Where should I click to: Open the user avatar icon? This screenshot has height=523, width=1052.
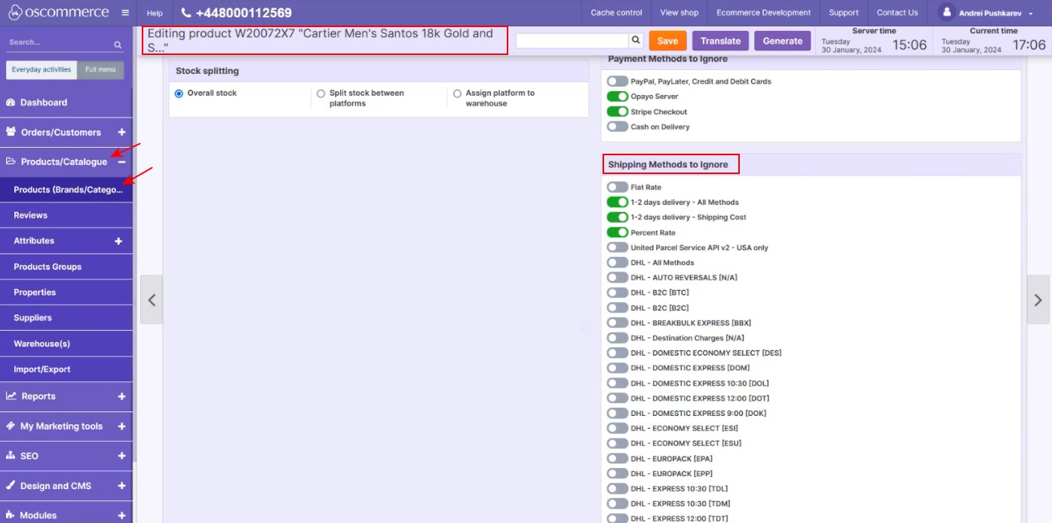tap(946, 12)
